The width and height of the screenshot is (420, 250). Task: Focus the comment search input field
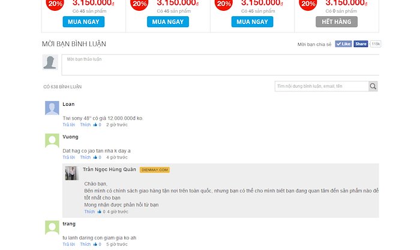click(x=322, y=86)
